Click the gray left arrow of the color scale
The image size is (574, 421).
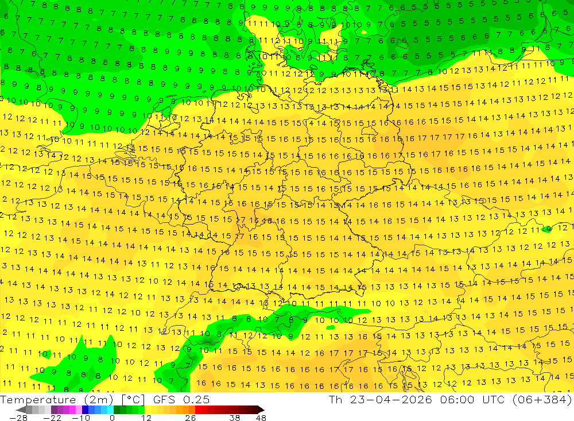(x=21, y=410)
